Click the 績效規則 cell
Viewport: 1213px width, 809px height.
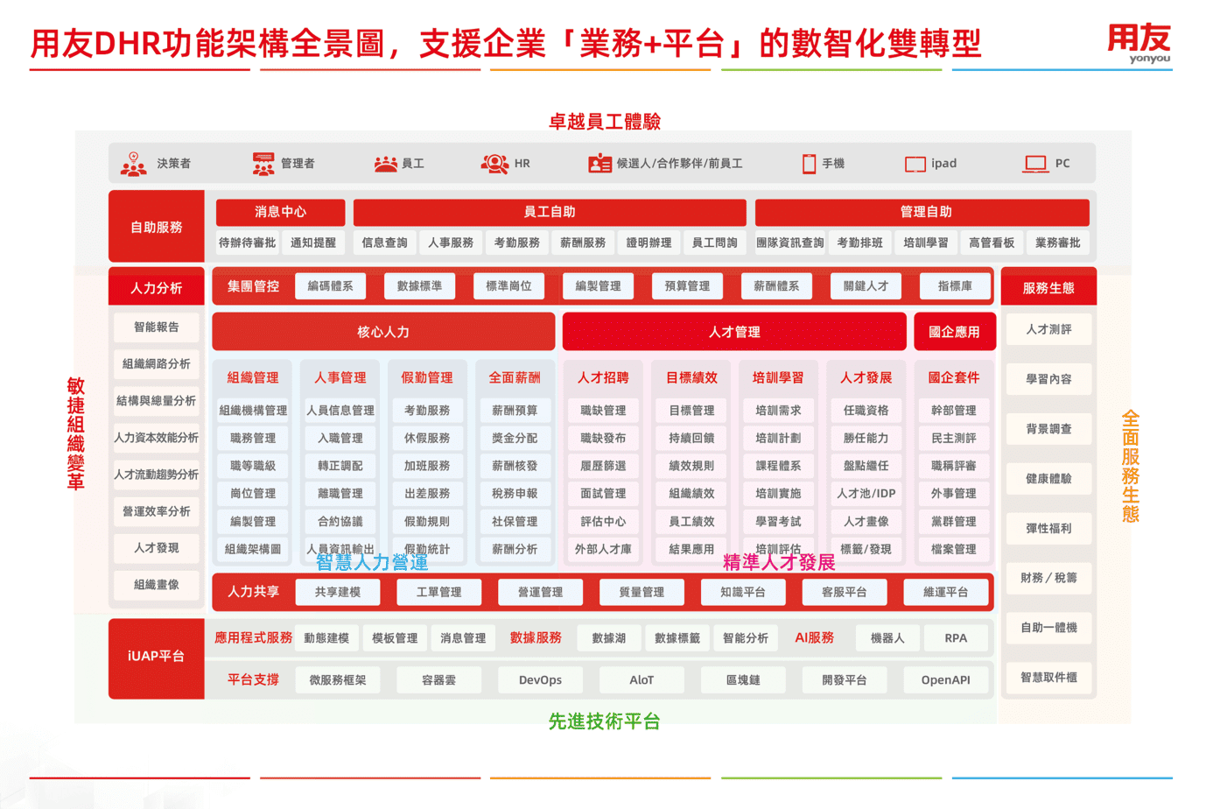691,466
